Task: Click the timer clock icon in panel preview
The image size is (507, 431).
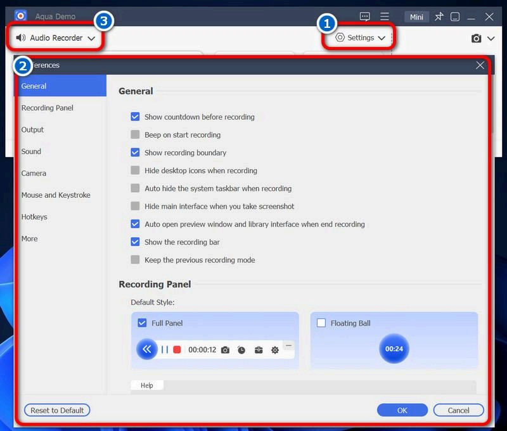Action: [241, 350]
